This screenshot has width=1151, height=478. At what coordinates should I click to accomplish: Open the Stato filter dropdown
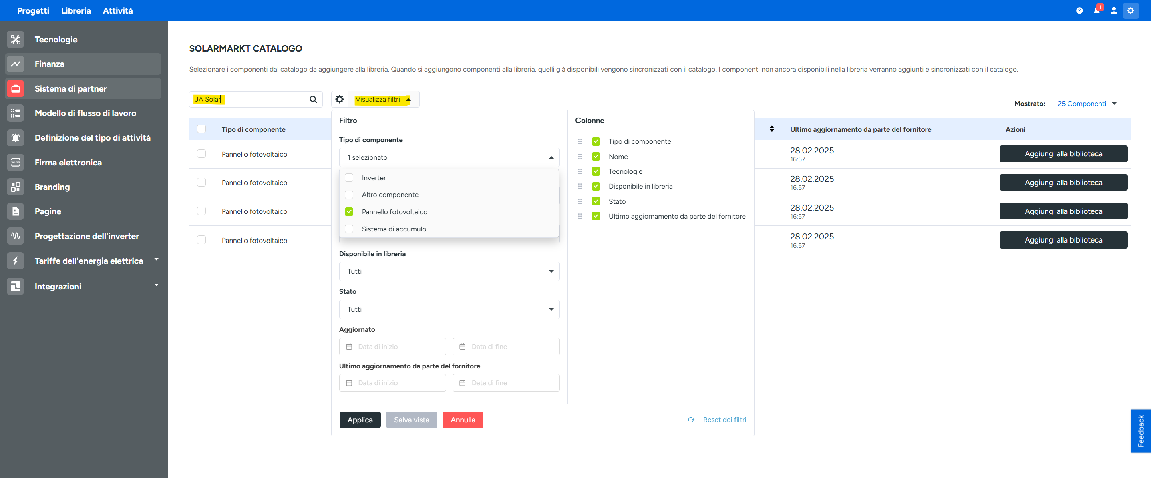point(449,309)
